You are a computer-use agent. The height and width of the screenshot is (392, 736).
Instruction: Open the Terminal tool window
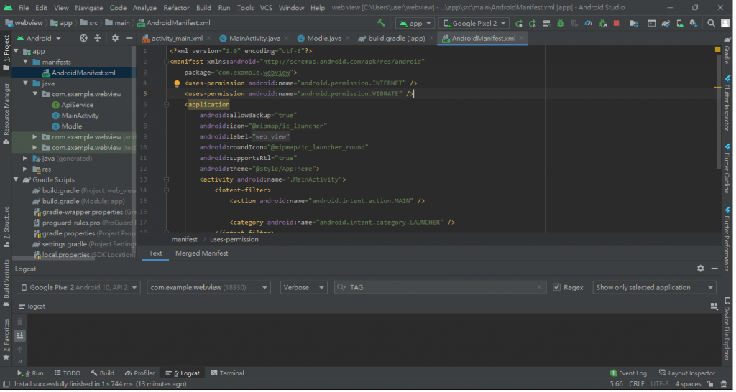[x=229, y=375]
